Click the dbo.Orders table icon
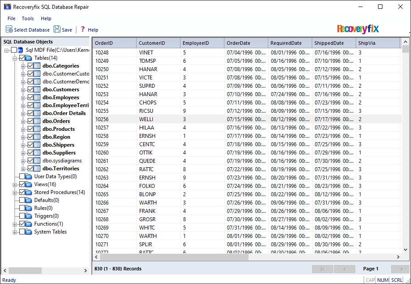Image resolution: width=411 pixels, height=284 pixels. click(x=37, y=121)
